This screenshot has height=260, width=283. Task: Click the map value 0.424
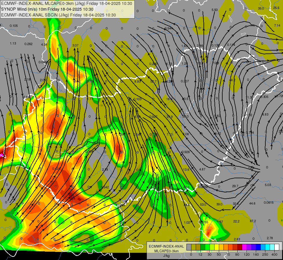56,169
